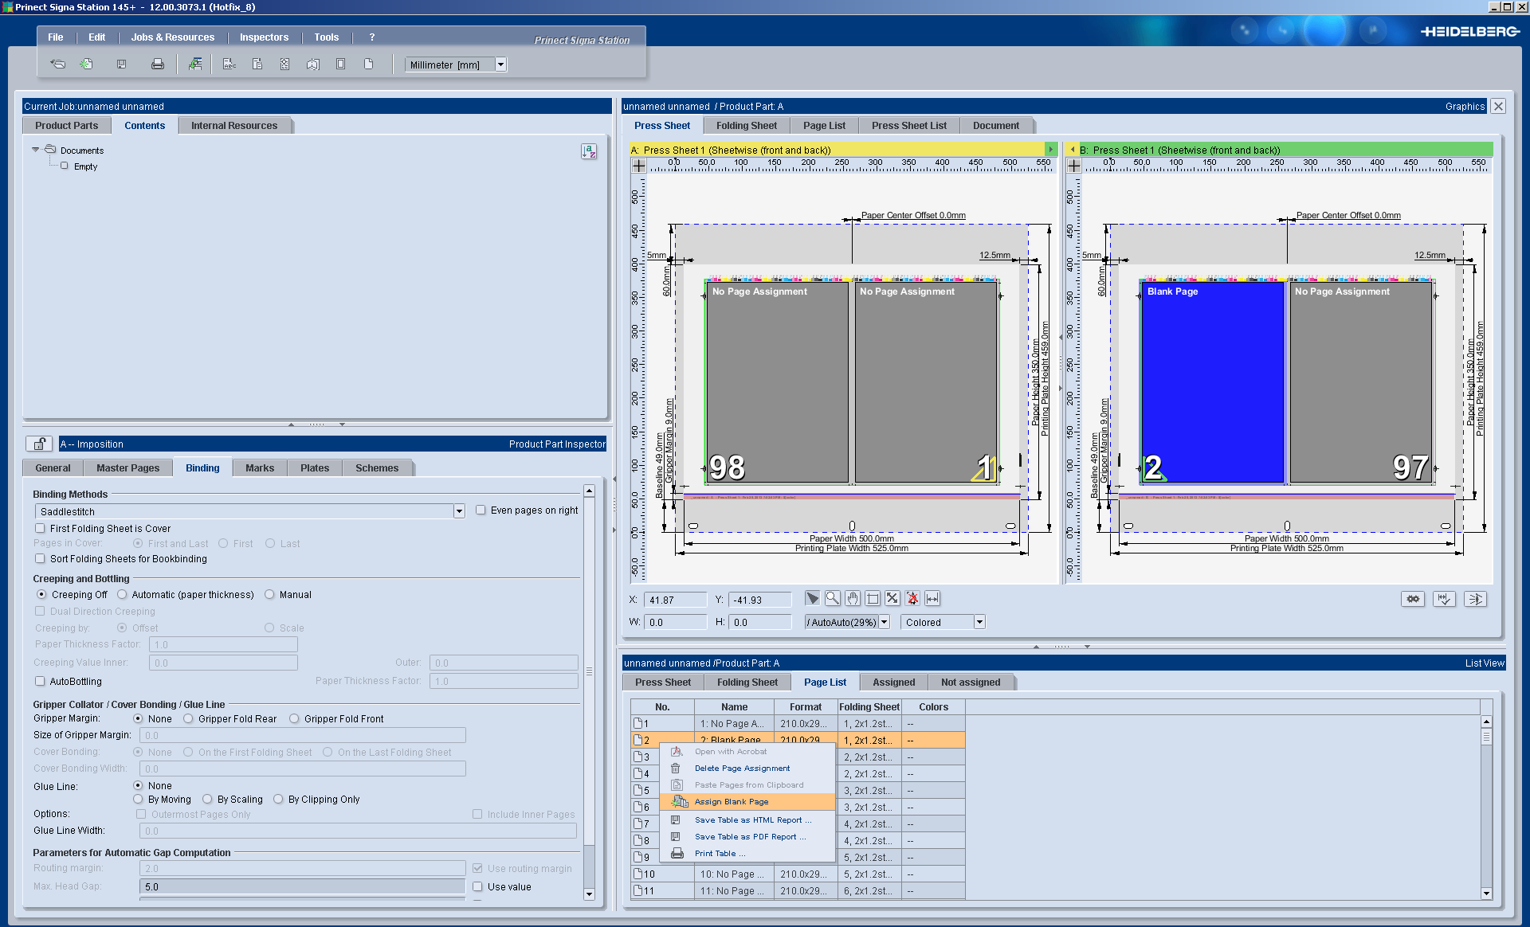The width and height of the screenshot is (1530, 927).
Task: Choose Assign Blank Page from context menu
Action: point(747,801)
